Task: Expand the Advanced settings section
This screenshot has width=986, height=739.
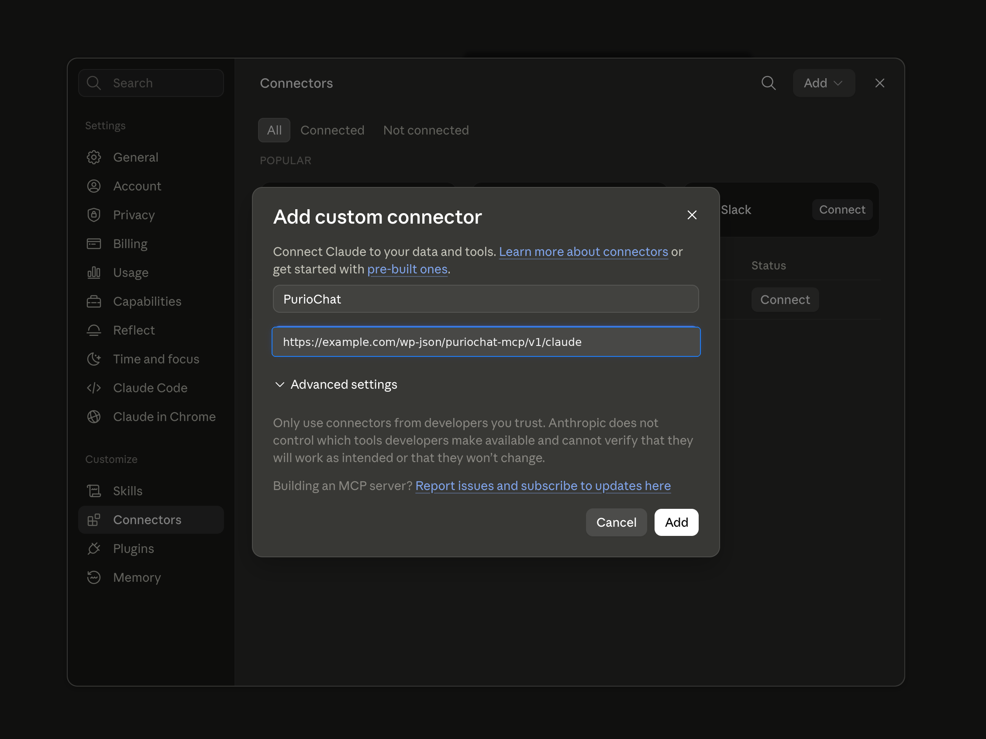Action: (335, 385)
